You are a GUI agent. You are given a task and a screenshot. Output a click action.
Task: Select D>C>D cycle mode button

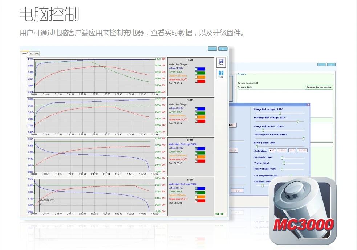click(303, 151)
